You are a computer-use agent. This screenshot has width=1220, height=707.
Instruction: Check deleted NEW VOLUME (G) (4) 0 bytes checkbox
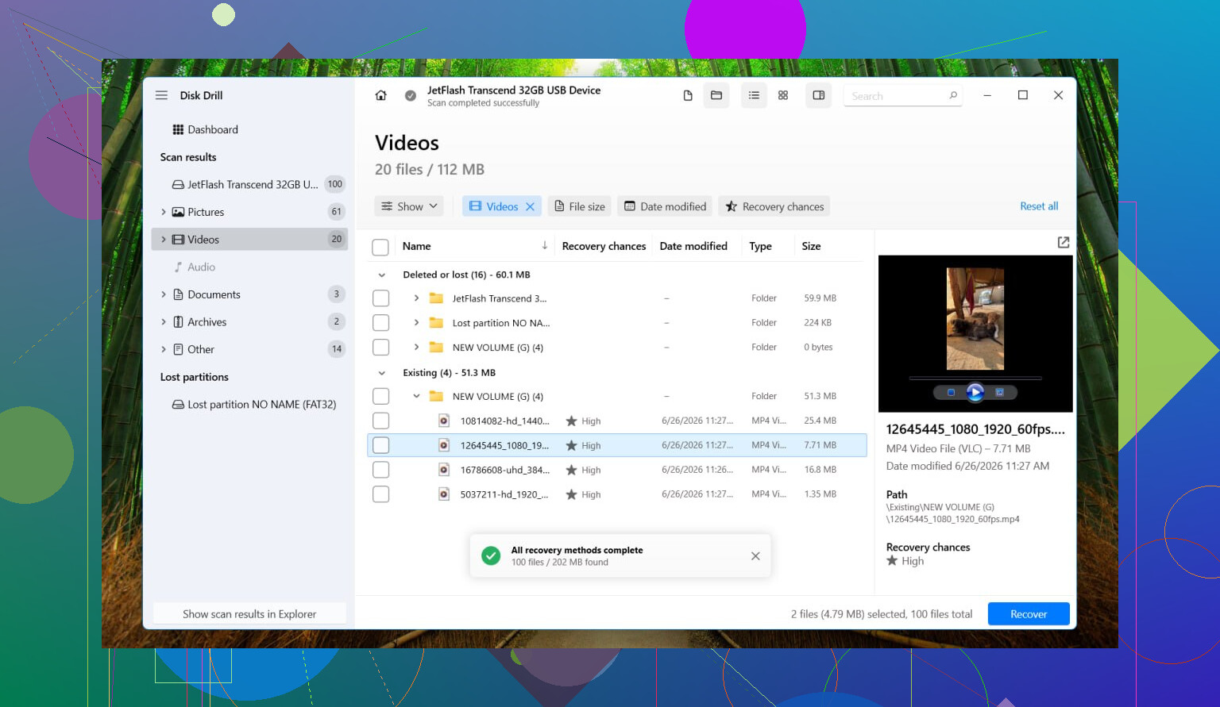point(381,348)
